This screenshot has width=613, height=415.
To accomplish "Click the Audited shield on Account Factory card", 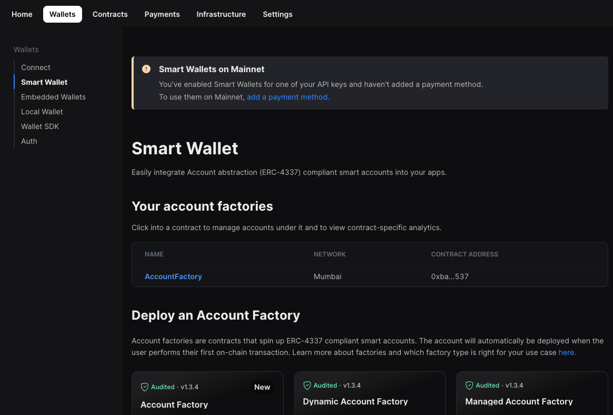I will (145, 387).
